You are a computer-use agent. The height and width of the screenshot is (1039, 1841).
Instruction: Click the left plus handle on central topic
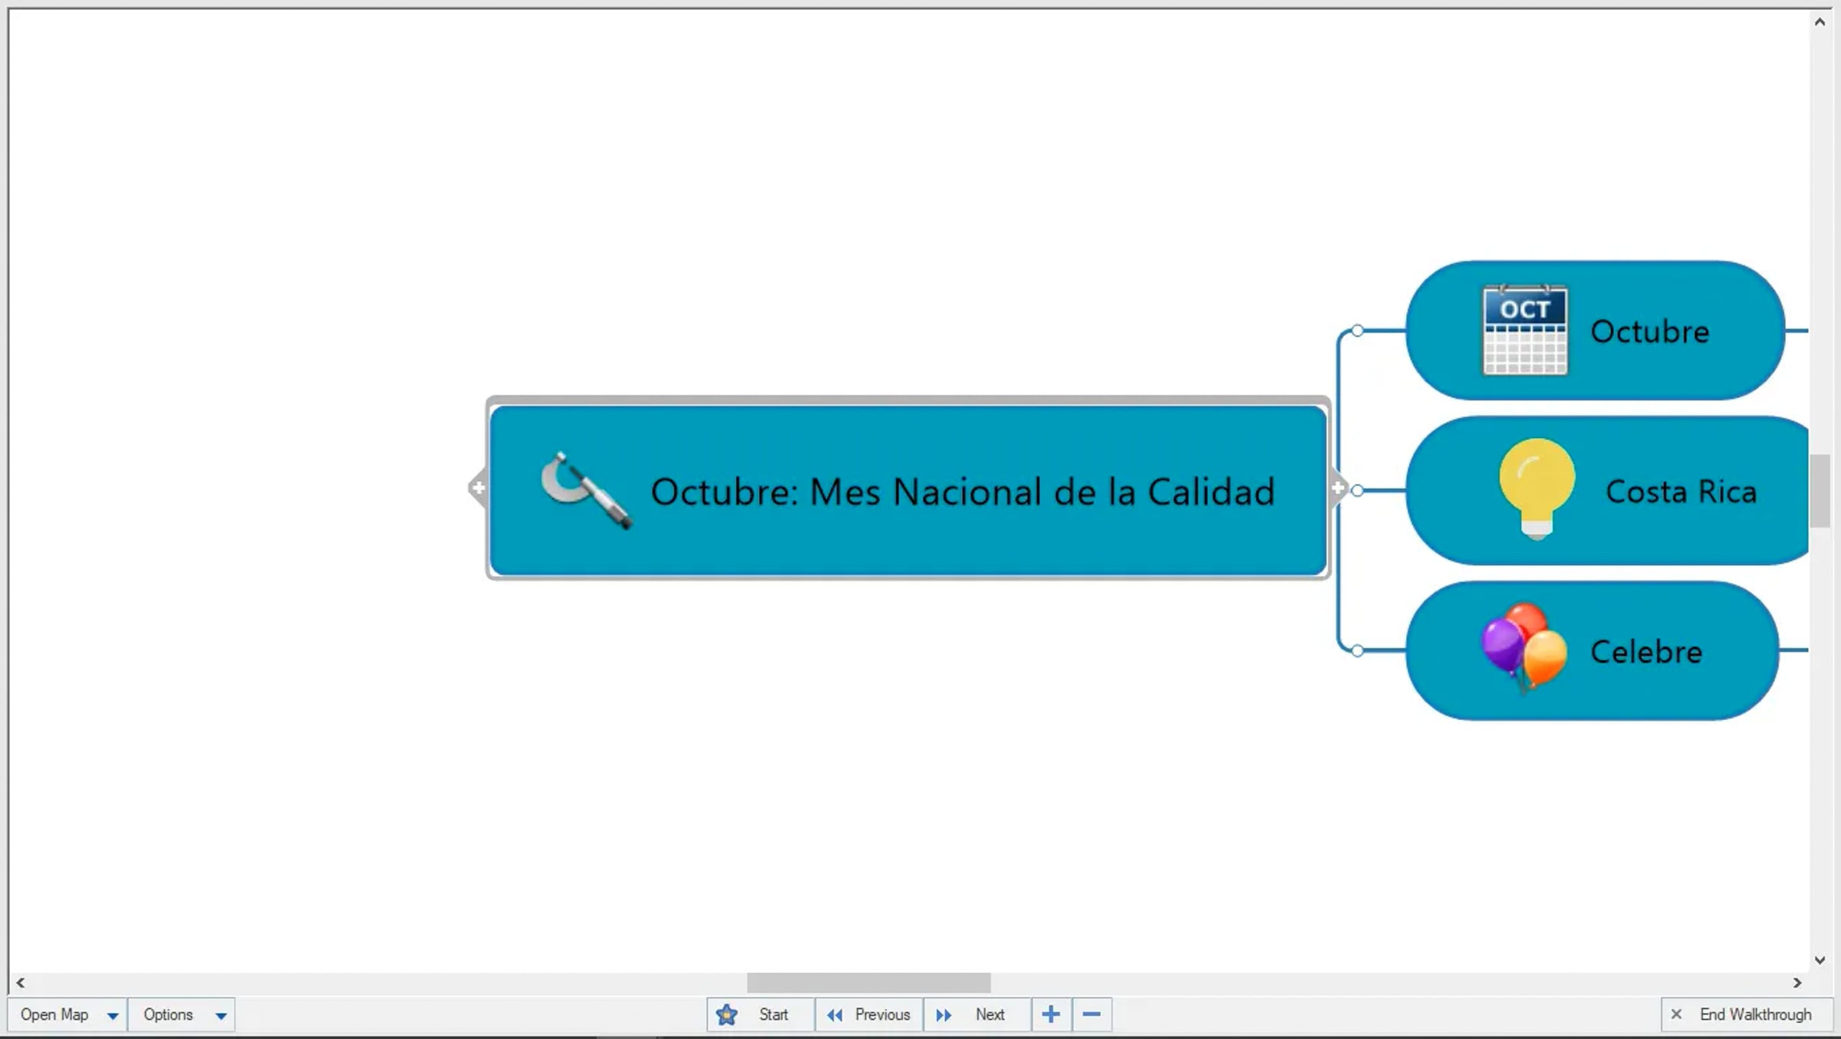click(x=478, y=488)
